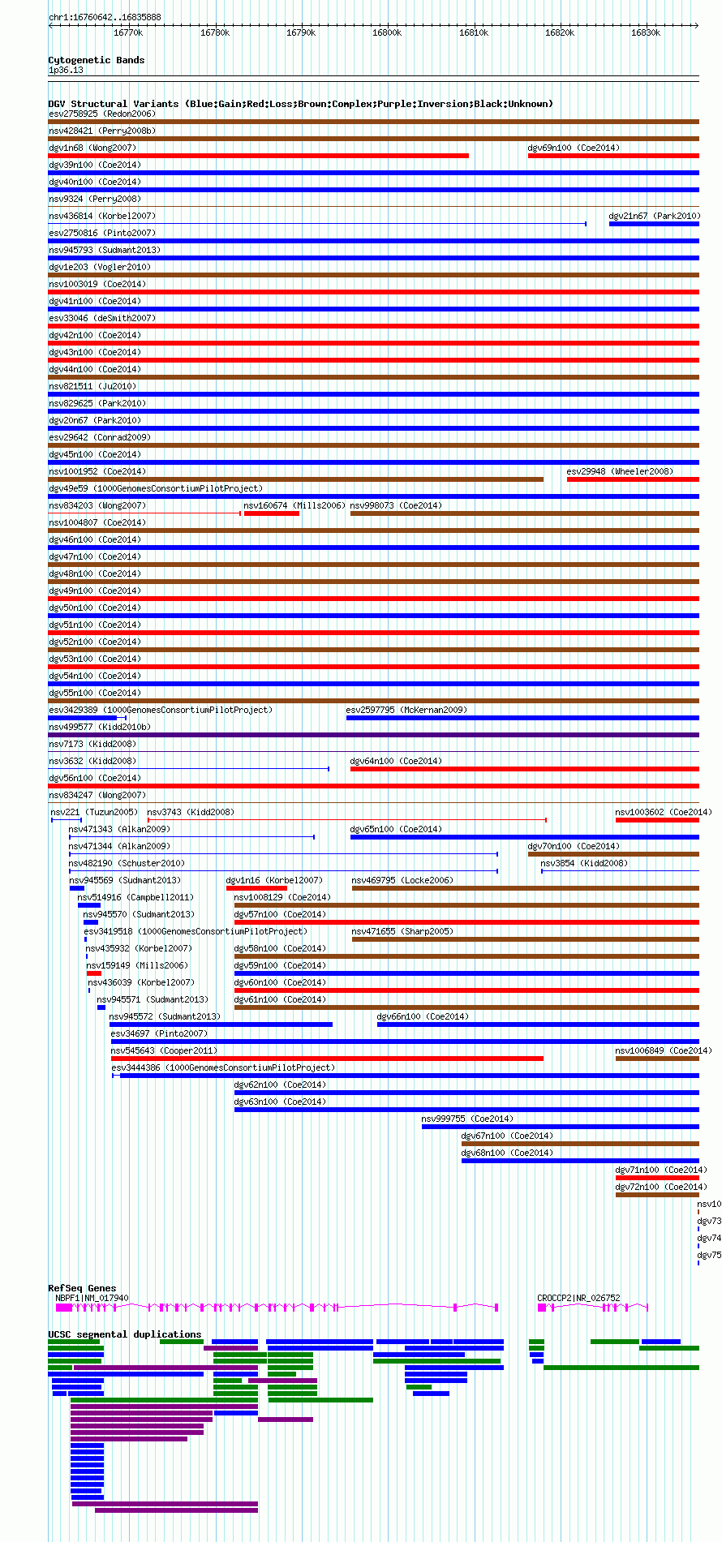Select the esv3429389 (1000GenomesConsortiumPilotProject) label
722x1542 pixels.
pos(161,711)
